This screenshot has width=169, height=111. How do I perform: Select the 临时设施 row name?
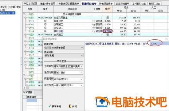point(58,31)
